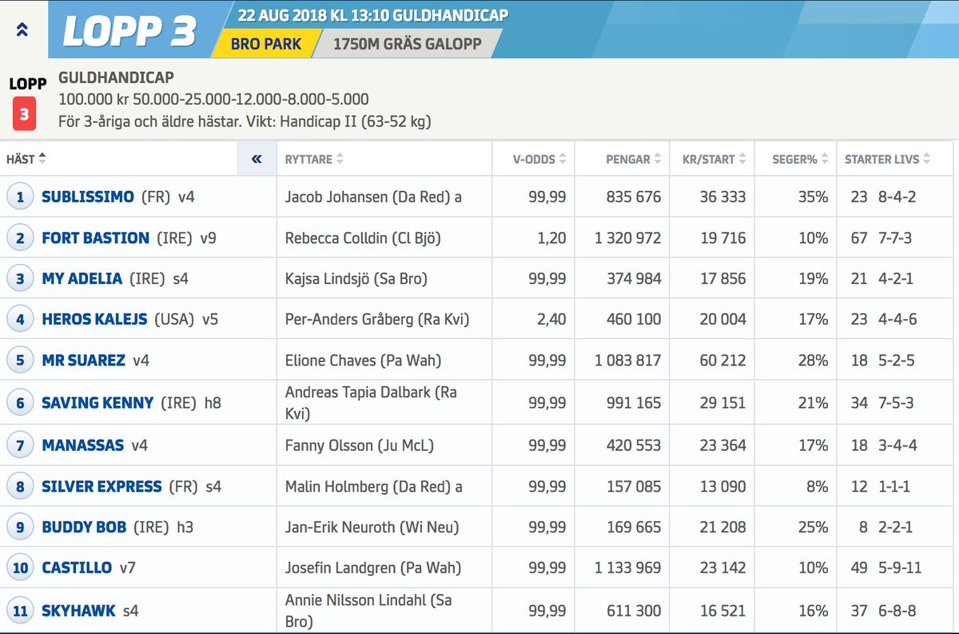Click the 1750M GRÄS GALOPP tab

[408, 44]
